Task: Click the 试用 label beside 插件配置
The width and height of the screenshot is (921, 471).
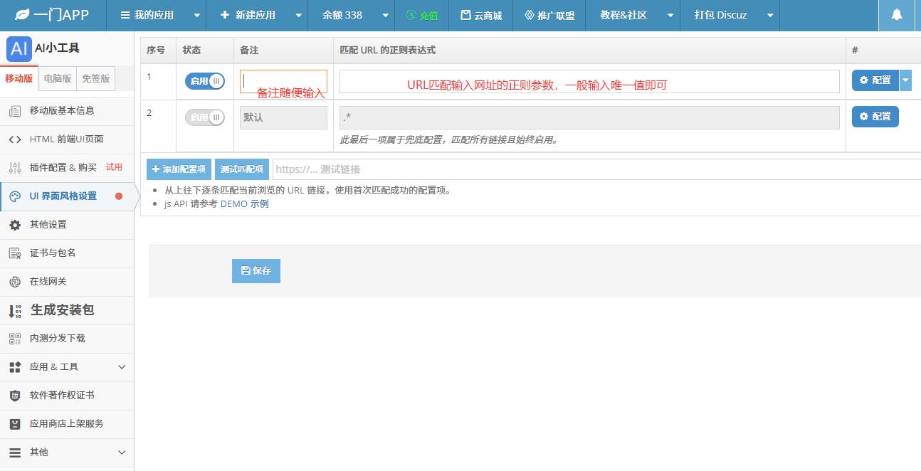Action: coord(114,167)
